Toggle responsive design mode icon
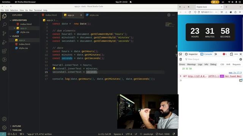 231,54
